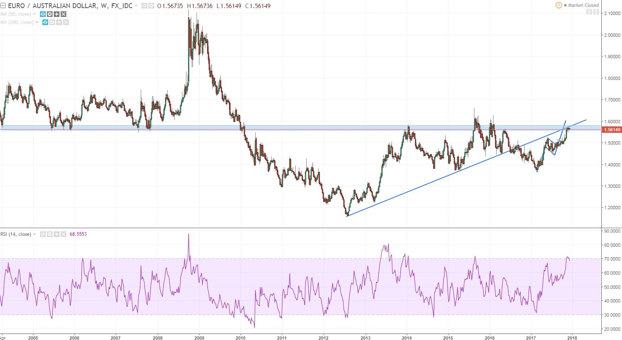Remove the MA (200, close) indicator

click(x=66, y=22)
